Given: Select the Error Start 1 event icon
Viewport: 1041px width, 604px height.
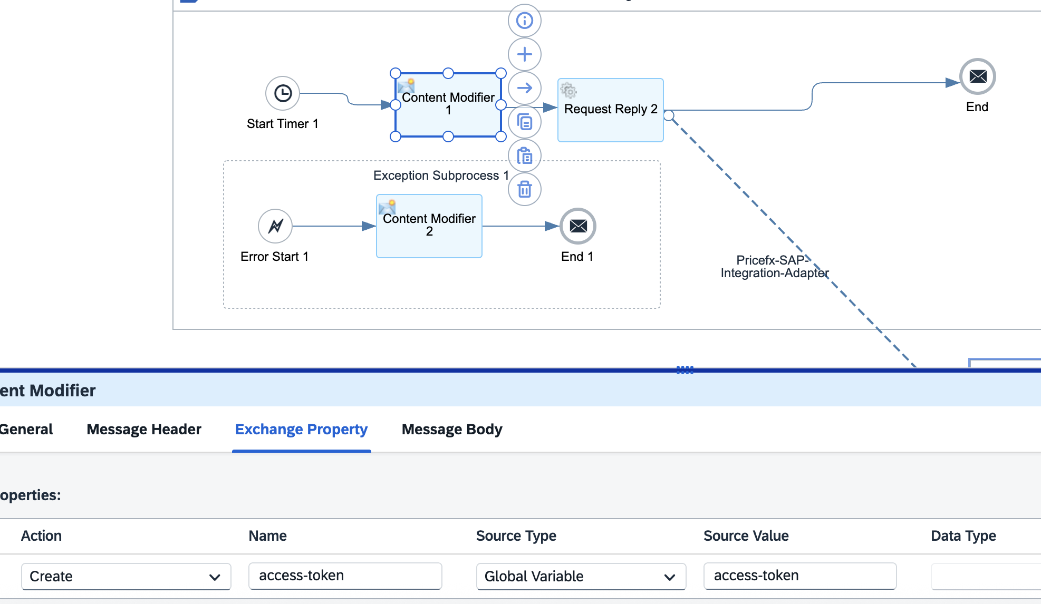Looking at the screenshot, I should (x=275, y=226).
